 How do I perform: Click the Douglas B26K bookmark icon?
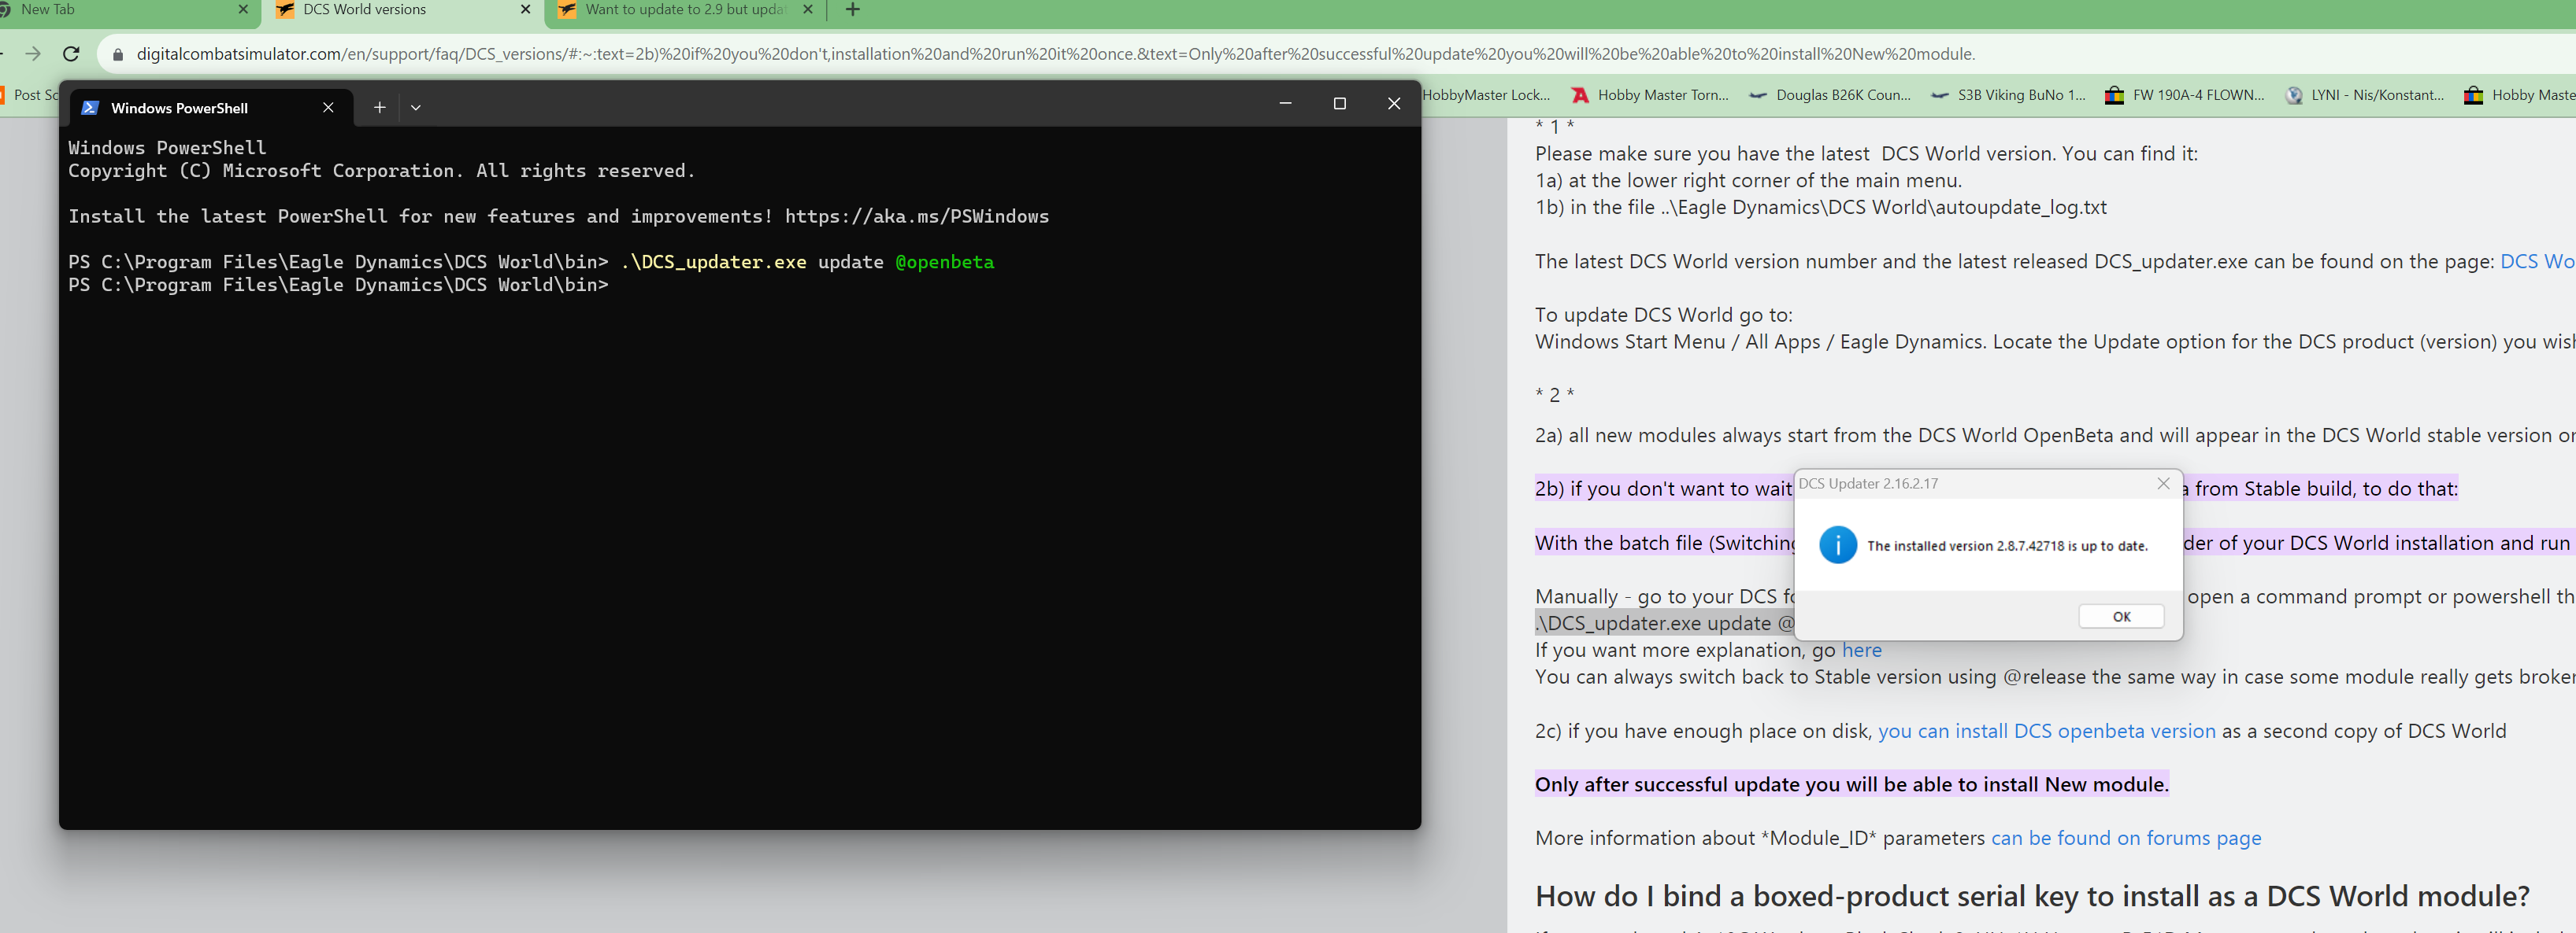tap(1758, 95)
